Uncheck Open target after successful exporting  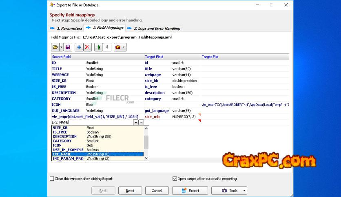coord(175,179)
